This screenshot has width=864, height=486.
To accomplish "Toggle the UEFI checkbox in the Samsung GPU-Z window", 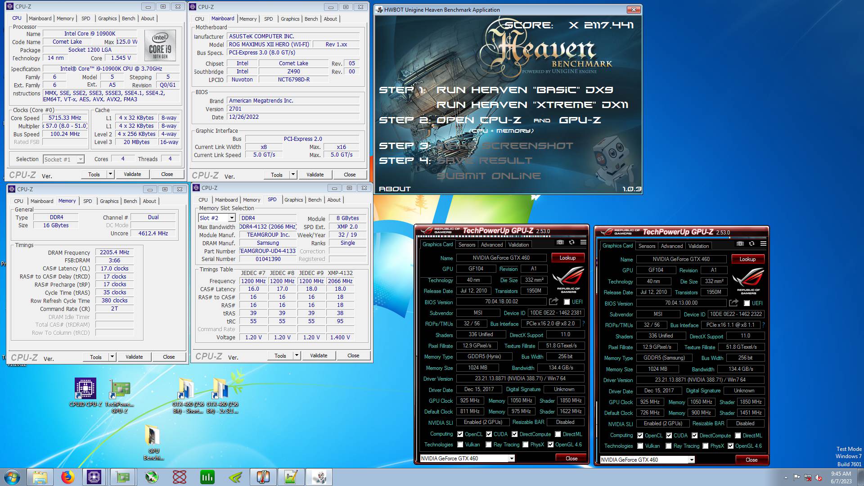I will 747,303.
